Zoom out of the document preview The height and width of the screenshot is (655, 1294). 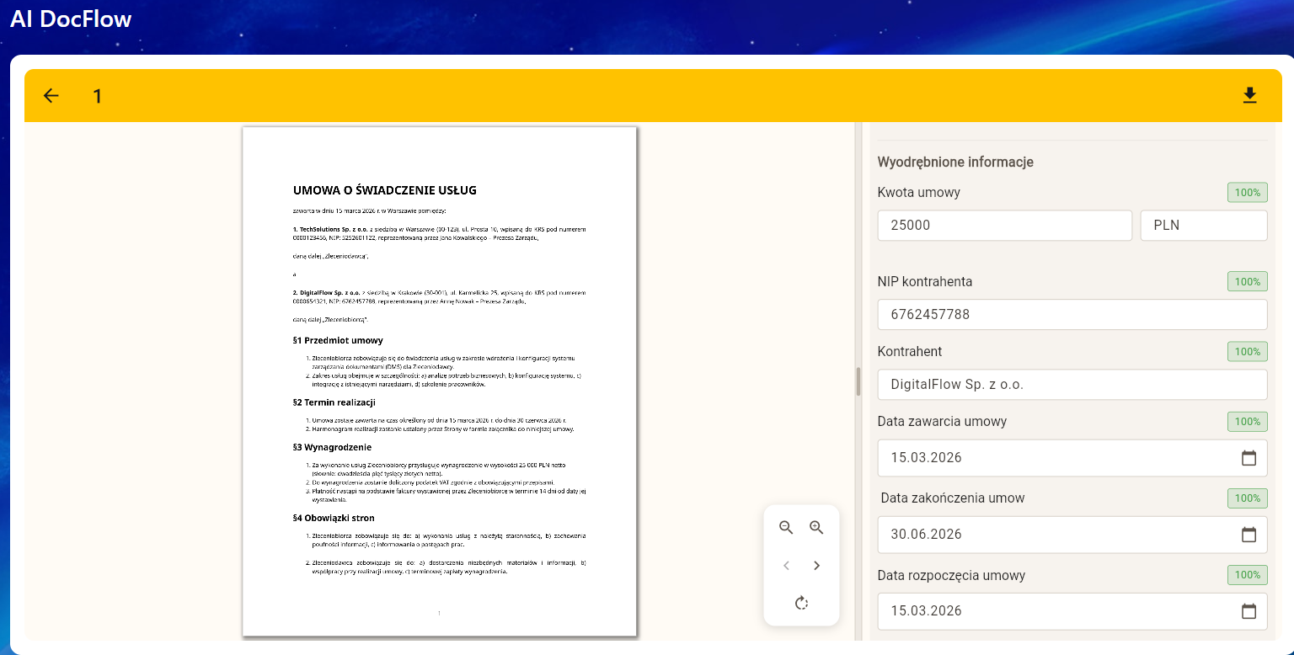pyautogui.click(x=786, y=527)
